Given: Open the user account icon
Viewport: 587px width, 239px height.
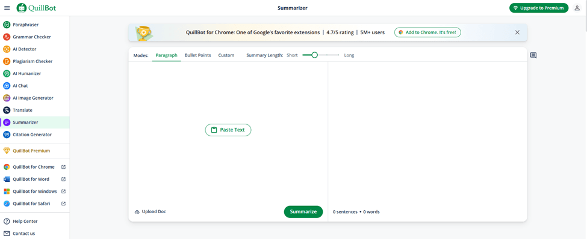Looking at the screenshot, I should [577, 8].
